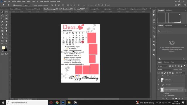This screenshot has height=105, width=187.
Task: Open the blend mode Normal dropdown
Action: [x=165, y=69]
